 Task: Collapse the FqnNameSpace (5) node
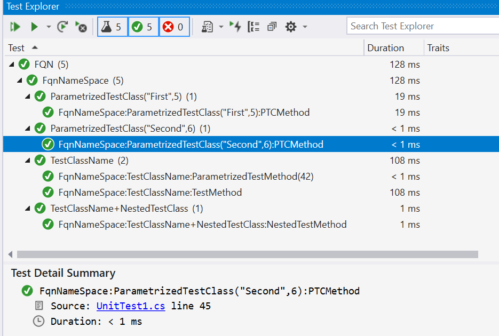(x=20, y=81)
